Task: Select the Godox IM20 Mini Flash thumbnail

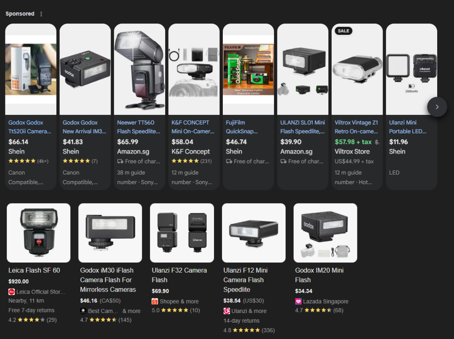Action: pyautogui.click(x=325, y=233)
